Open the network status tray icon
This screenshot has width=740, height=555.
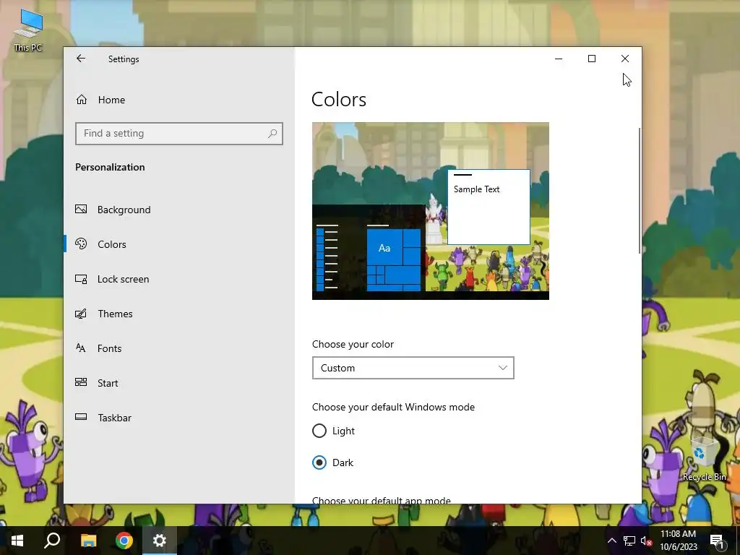click(629, 541)
